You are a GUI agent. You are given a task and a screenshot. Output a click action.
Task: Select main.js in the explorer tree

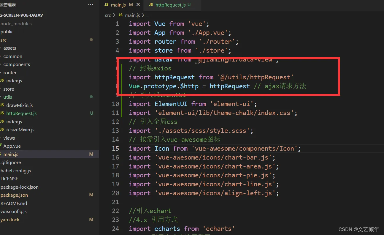pyautogui.click(x=11, y=154)
